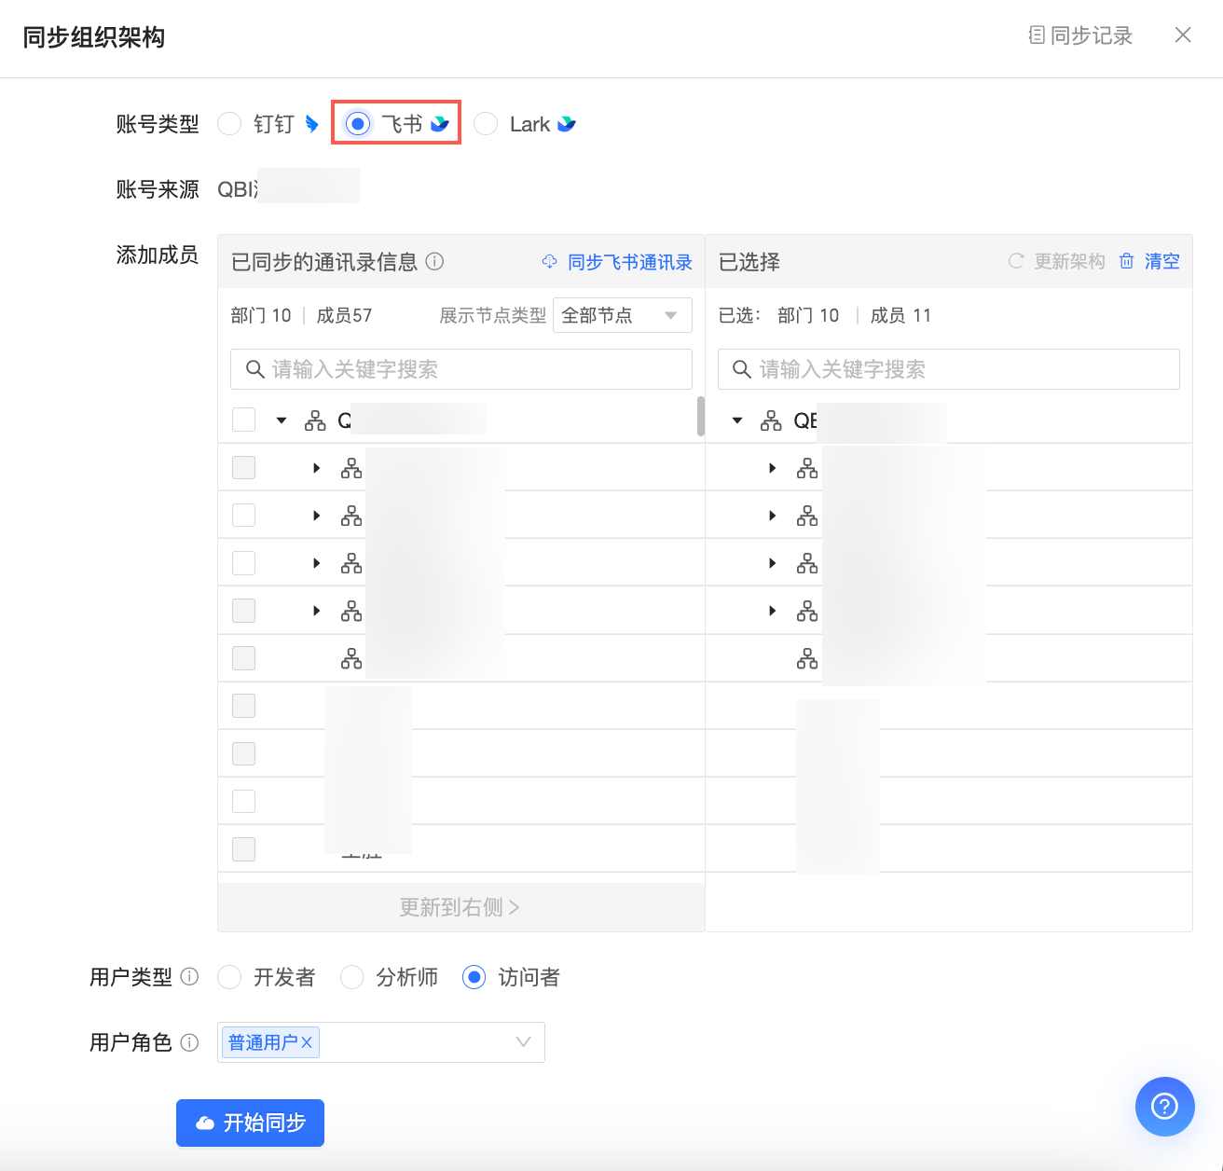1223x1171 pixels.
Task: Expand the third department in left tree
Action: pos(317,563)
